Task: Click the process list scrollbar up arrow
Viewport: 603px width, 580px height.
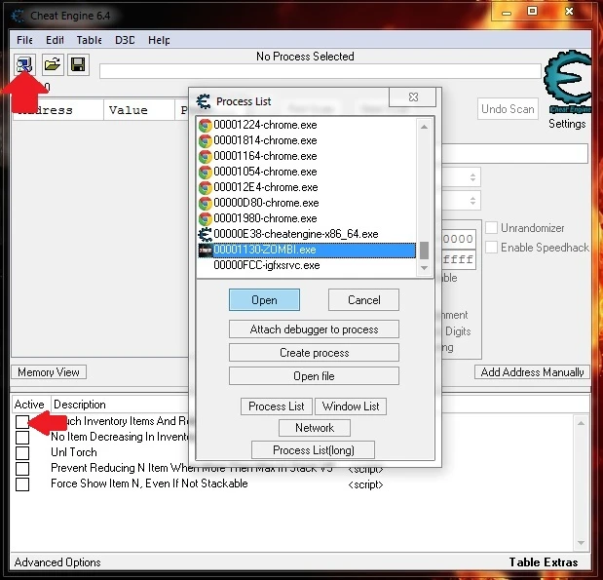Action: (x=424, y=127)
